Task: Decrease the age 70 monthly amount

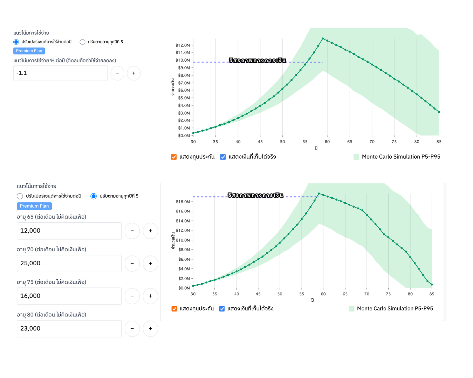Action: (132, 264)
